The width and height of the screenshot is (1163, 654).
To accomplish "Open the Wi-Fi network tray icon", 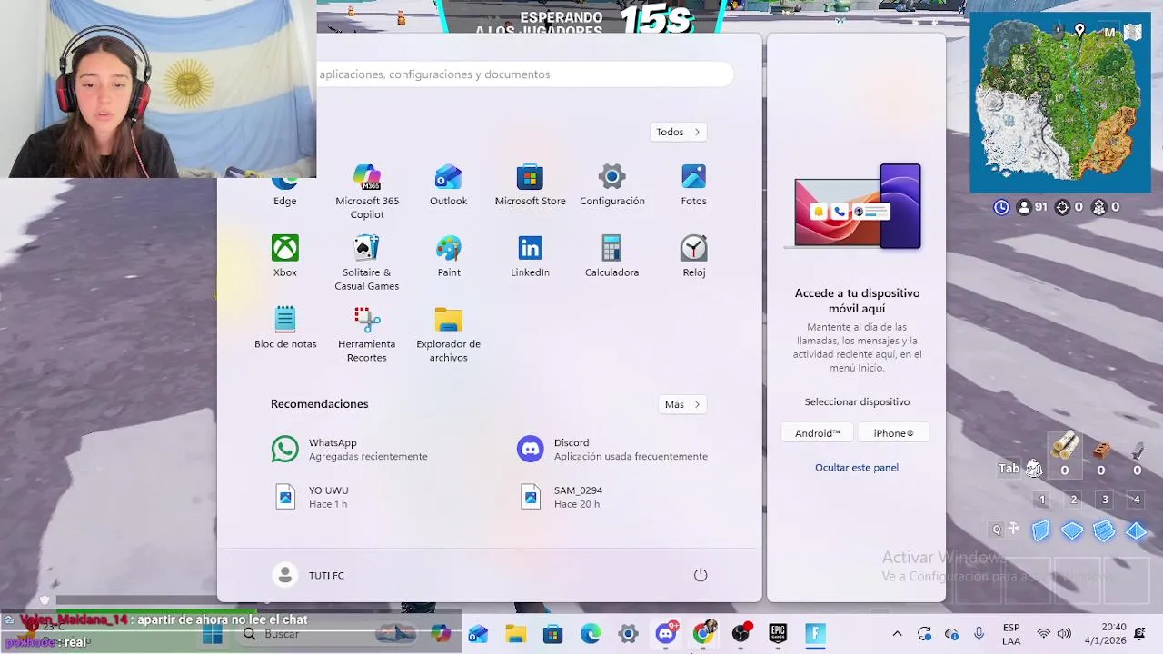I will 1044,634.
